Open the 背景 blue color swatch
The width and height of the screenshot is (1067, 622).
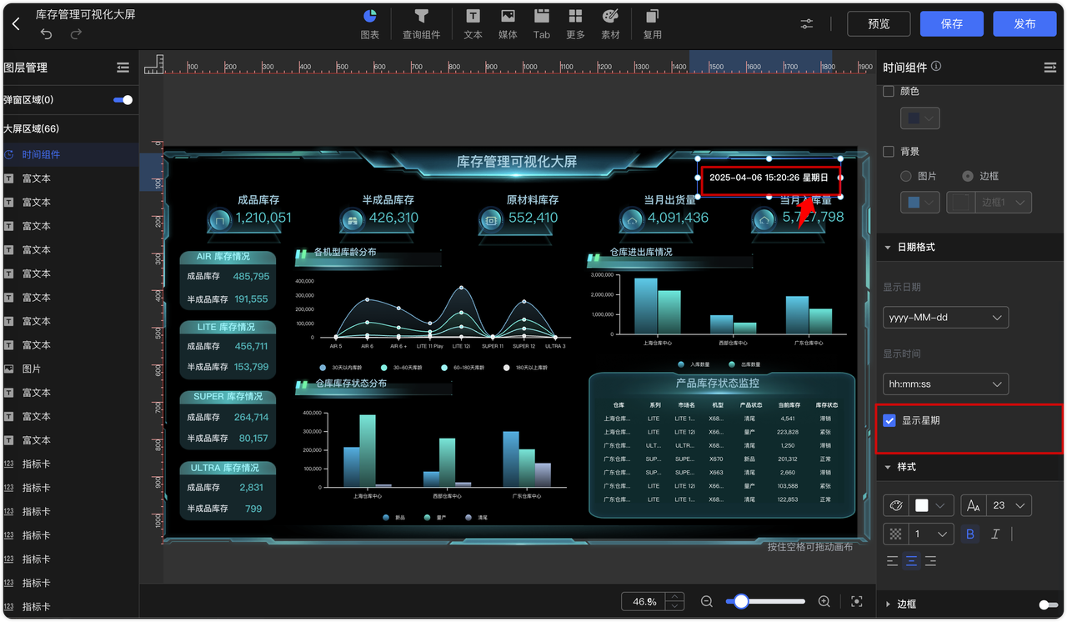(x=921, y=203)
